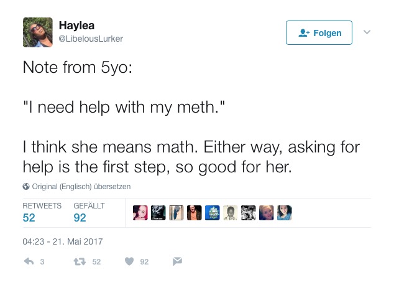This screenshot has height=285, width=394.
Task: Expand the tweet options chevron
Action: tap(367, 32)
